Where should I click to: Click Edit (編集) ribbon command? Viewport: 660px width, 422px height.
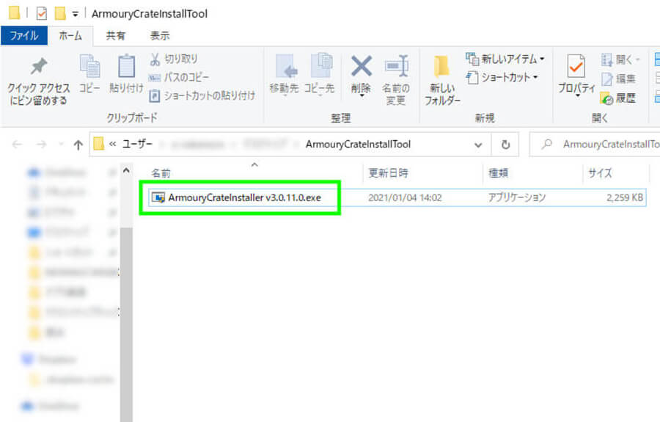(x=618, y=79)
